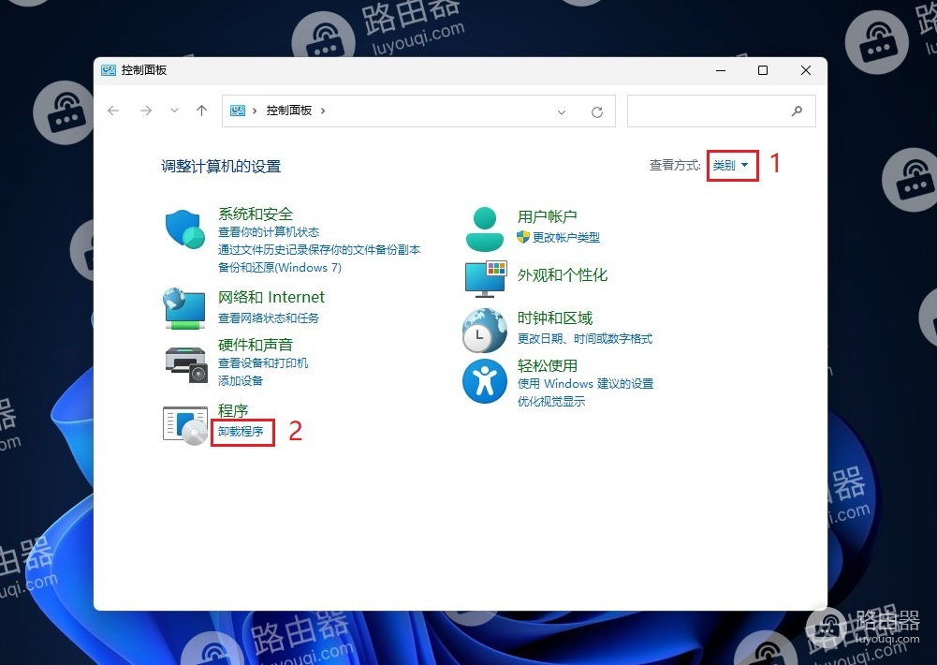This screenshot has width=937, height=665.
Task: Open the Appearance and Personalization monitor icon
Action: [x=486, y=279]
